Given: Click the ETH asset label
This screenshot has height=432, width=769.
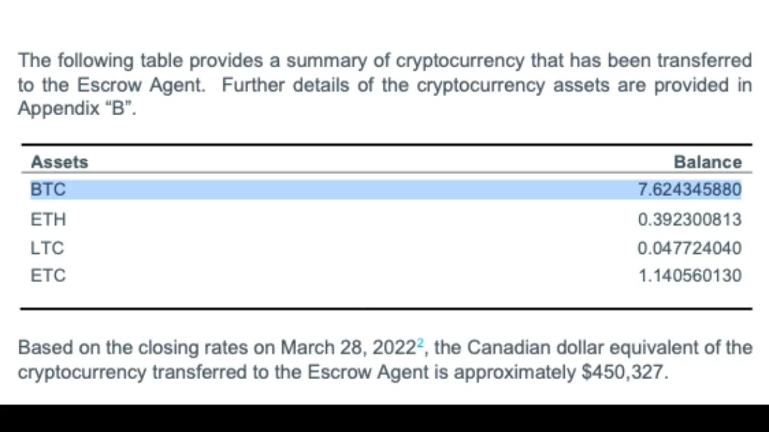Looking at the screenshot, I should [48, 219].
